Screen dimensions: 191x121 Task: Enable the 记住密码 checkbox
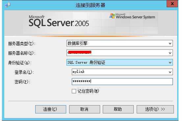click(x=74, y=91)
